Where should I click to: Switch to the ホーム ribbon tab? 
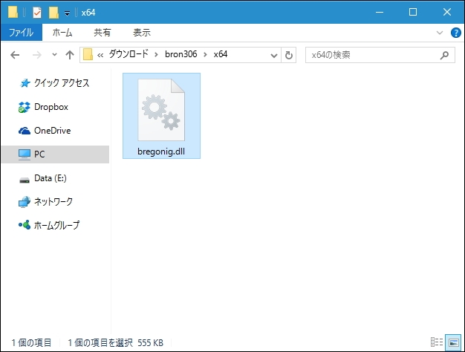click(x=62, y=33)
